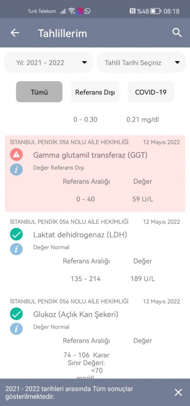The width and height of the screenshot is (190, 406).
Task: Open info icon for Glukoz (Açlık Kan Şekeri)
Action: pyautogui.click(x=16, y=329)
